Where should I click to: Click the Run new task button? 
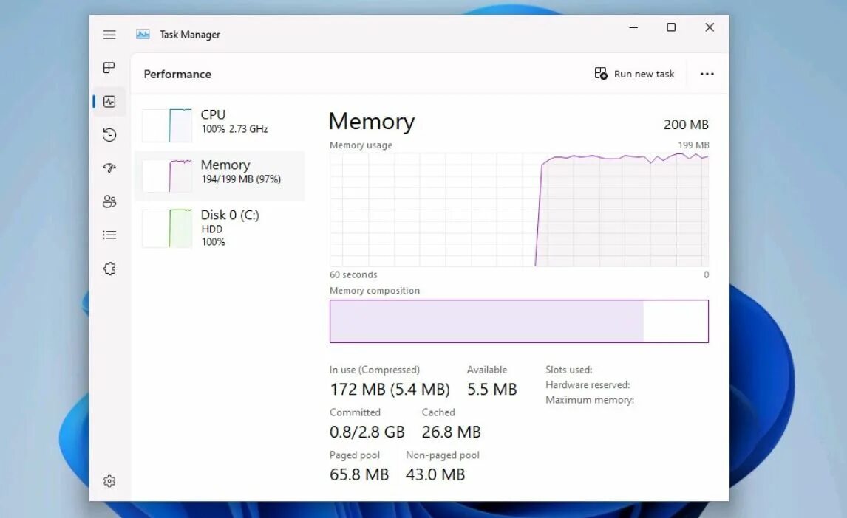634,74
